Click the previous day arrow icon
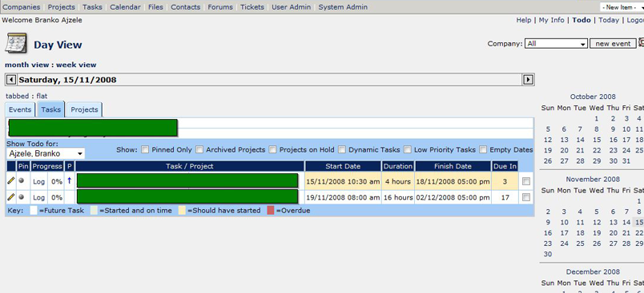644x293 pixels. click(x=11, y=80)
